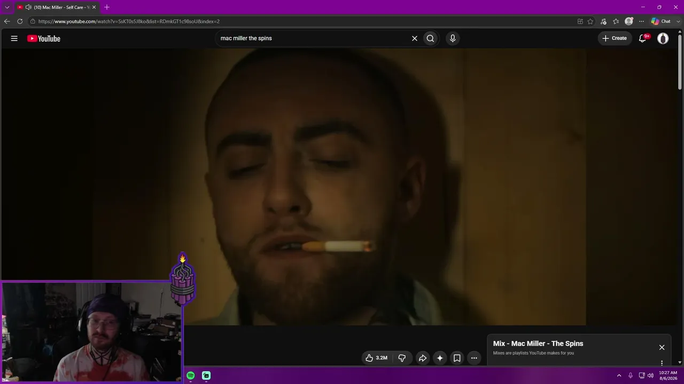
Task: Close the Mix - Mac Miller playlist panel
Action: point(662,347)
